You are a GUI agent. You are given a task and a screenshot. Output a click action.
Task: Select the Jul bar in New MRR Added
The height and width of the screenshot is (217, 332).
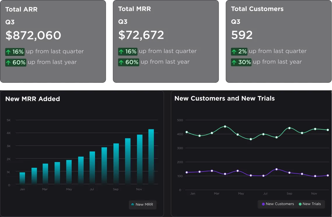[x=92, y=168]
